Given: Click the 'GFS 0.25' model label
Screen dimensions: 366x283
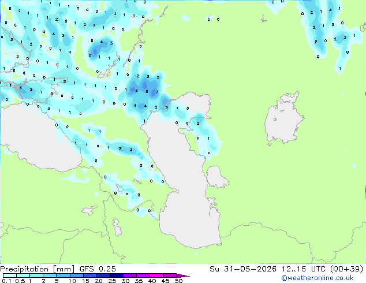Looking at the screenshot, I should click(98, 269).
